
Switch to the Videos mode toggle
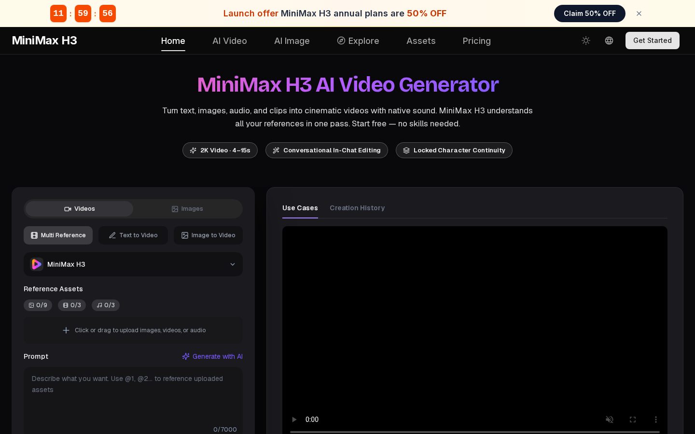(x=80, y=209)
